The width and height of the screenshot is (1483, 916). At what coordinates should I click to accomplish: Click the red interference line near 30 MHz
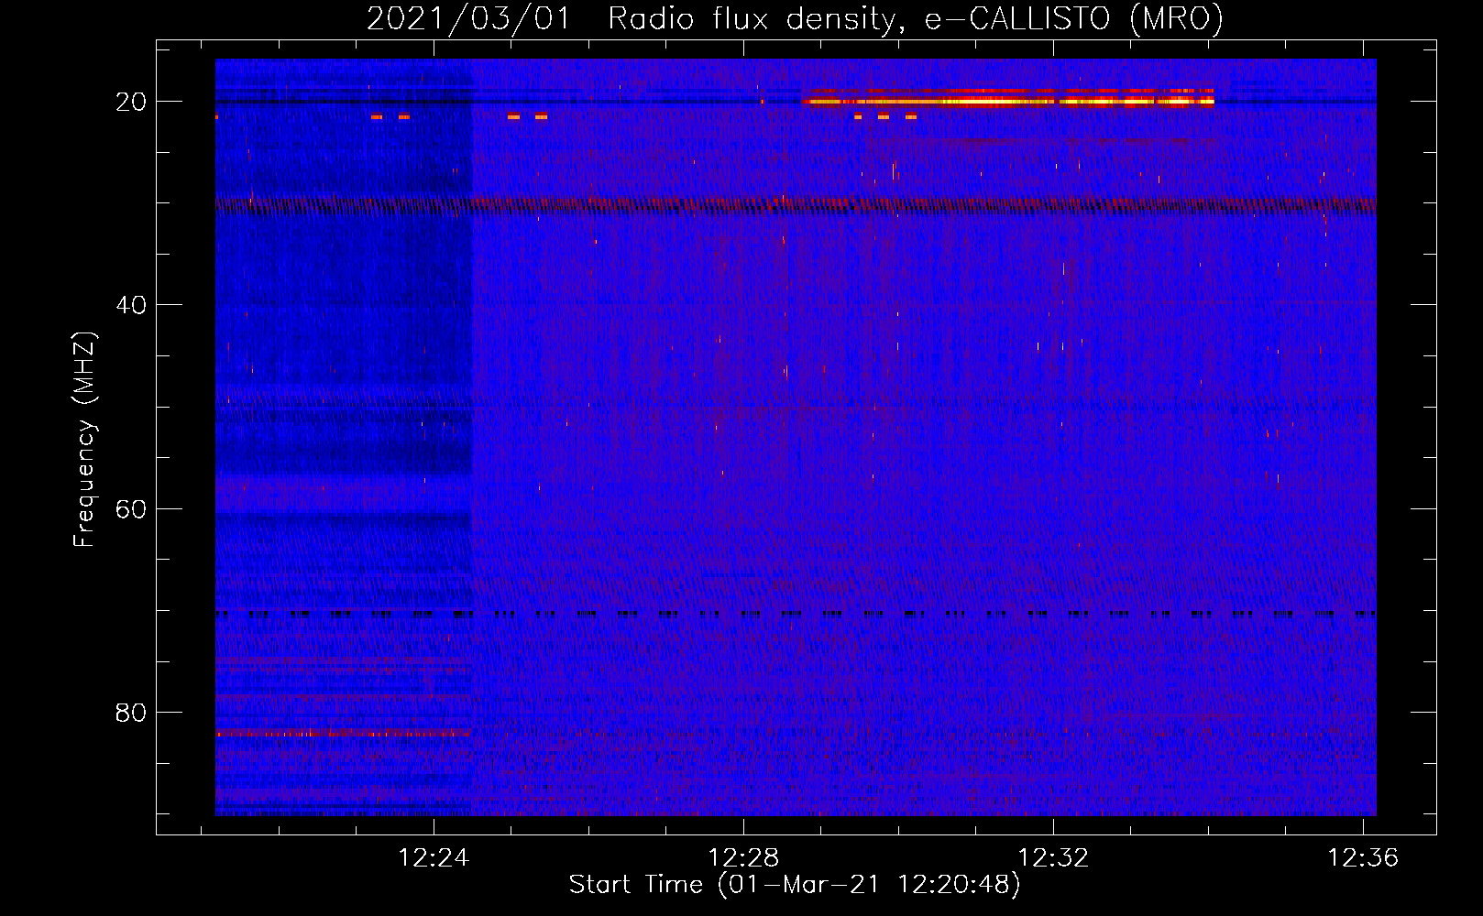click(796, 205)
